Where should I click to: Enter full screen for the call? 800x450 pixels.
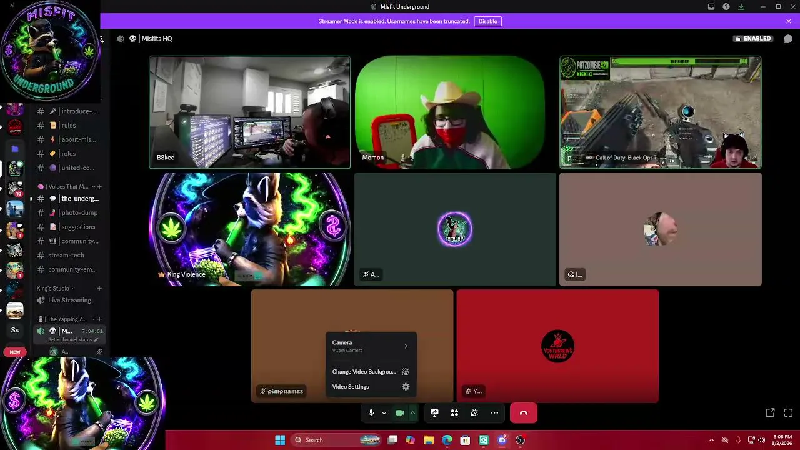pyautogui.click(x=788, y=413)
